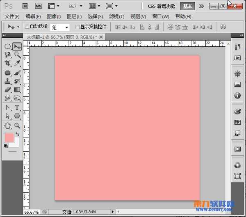The width and height of the screenshot is (246, 217).
Task: Choose the Zoom magnifier tool
Action: [17, 126]
